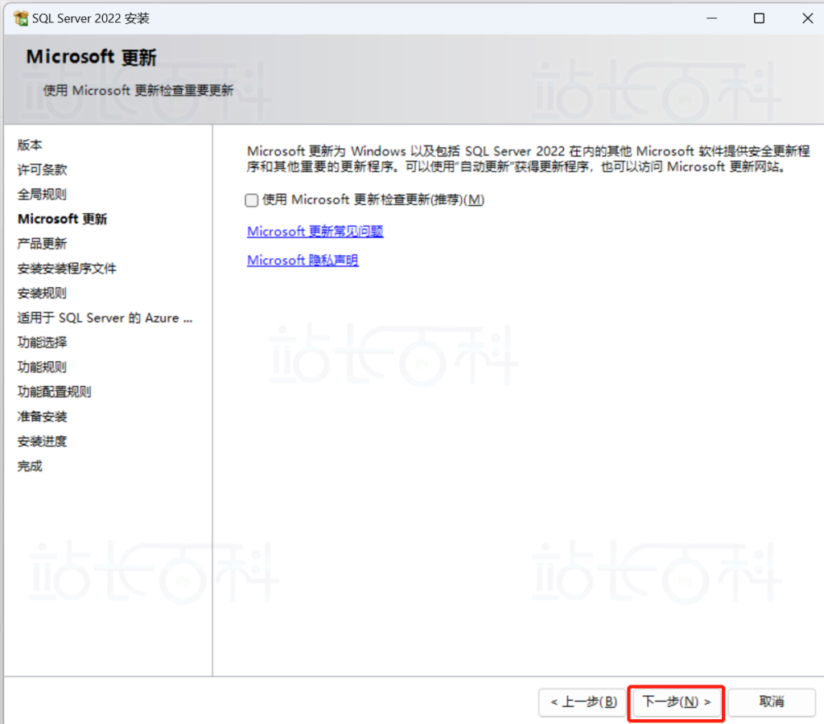Viewport: 824px width, 724px height.
Task: Open the Microsoft 更新常见问题 link
Action: click(315, 231)
